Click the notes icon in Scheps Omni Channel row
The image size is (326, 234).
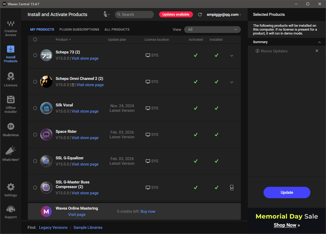pos(73,85)
